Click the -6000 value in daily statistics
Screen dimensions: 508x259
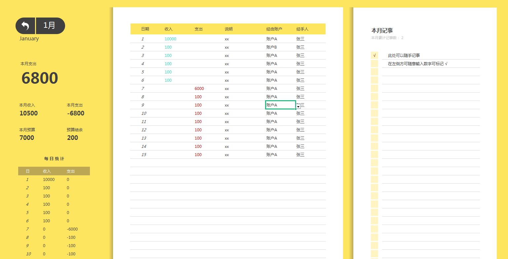[x=72, y=229]
